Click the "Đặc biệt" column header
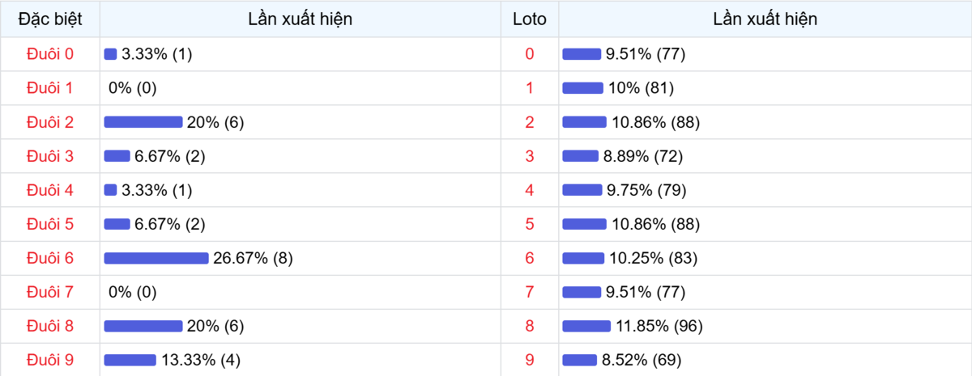The image size is (972, 376). (50, 19)
